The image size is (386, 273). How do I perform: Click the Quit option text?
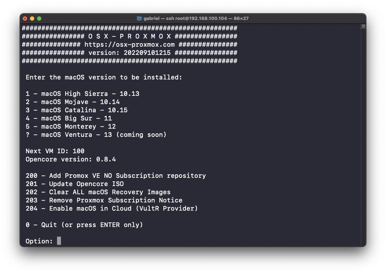pyautogui.click(x=84, y=225)
